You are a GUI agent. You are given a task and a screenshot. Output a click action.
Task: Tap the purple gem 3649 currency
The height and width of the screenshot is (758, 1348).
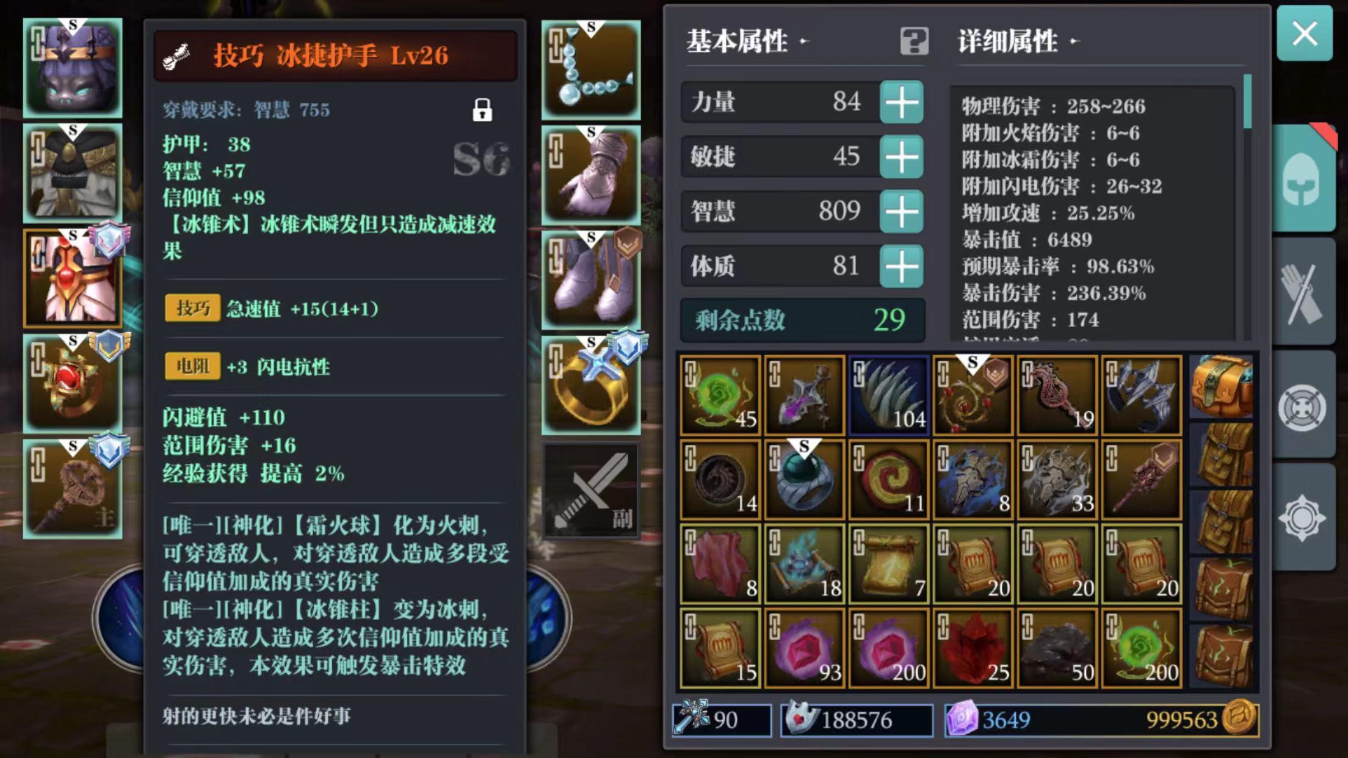pyautogui.click(x=989, y=720)
